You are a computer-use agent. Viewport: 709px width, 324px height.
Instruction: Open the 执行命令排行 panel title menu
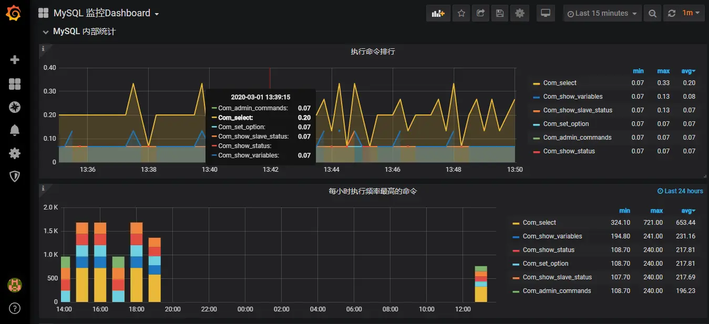(x=373, y=51)
